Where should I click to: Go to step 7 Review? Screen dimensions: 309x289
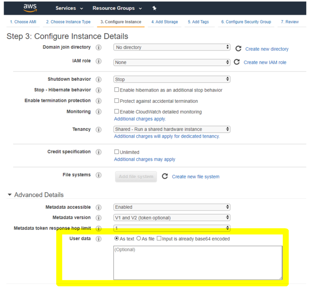(290, 22)
